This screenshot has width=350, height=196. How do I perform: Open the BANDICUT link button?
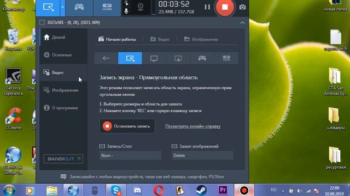click(x=63, y=159)
